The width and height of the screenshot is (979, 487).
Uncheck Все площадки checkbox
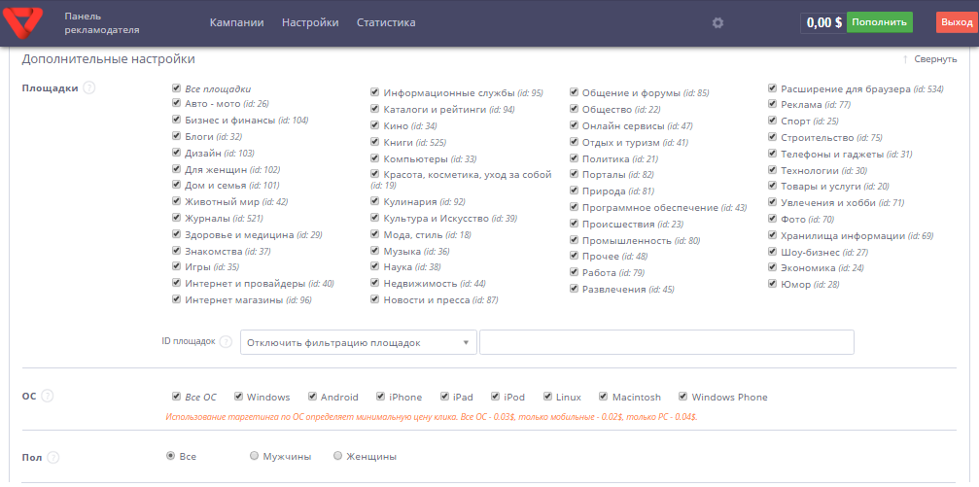tap(176, 88)
